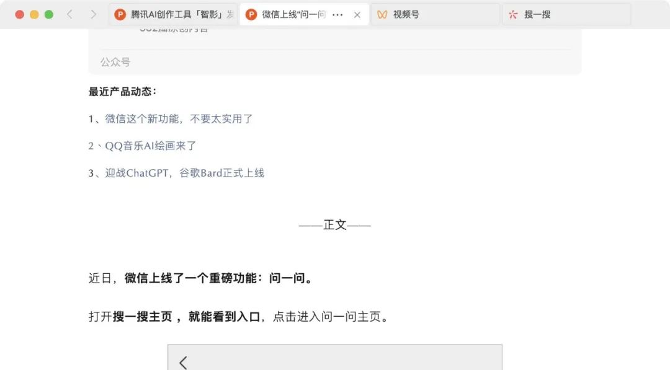Click the 最近产品动态 heading

123,91
